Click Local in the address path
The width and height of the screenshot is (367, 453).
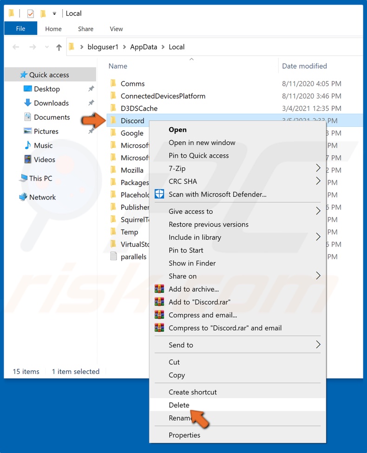click(x=177, y=47)
